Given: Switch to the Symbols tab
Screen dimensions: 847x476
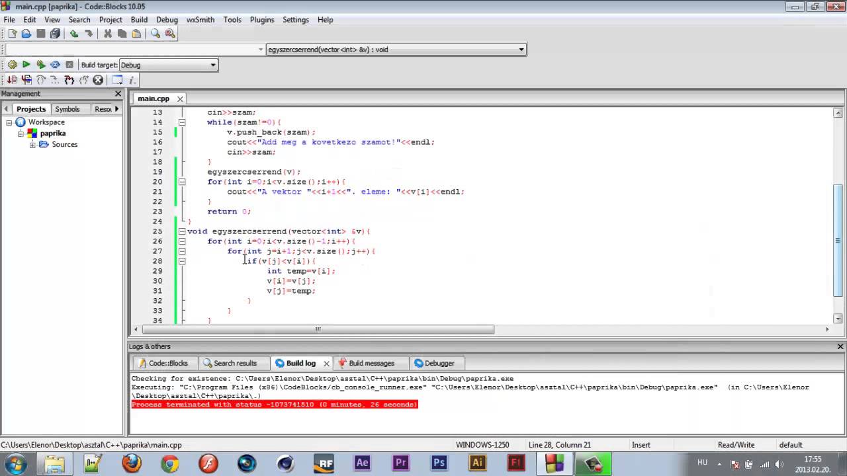Looking at the screenshot, I should coord(67,109).
